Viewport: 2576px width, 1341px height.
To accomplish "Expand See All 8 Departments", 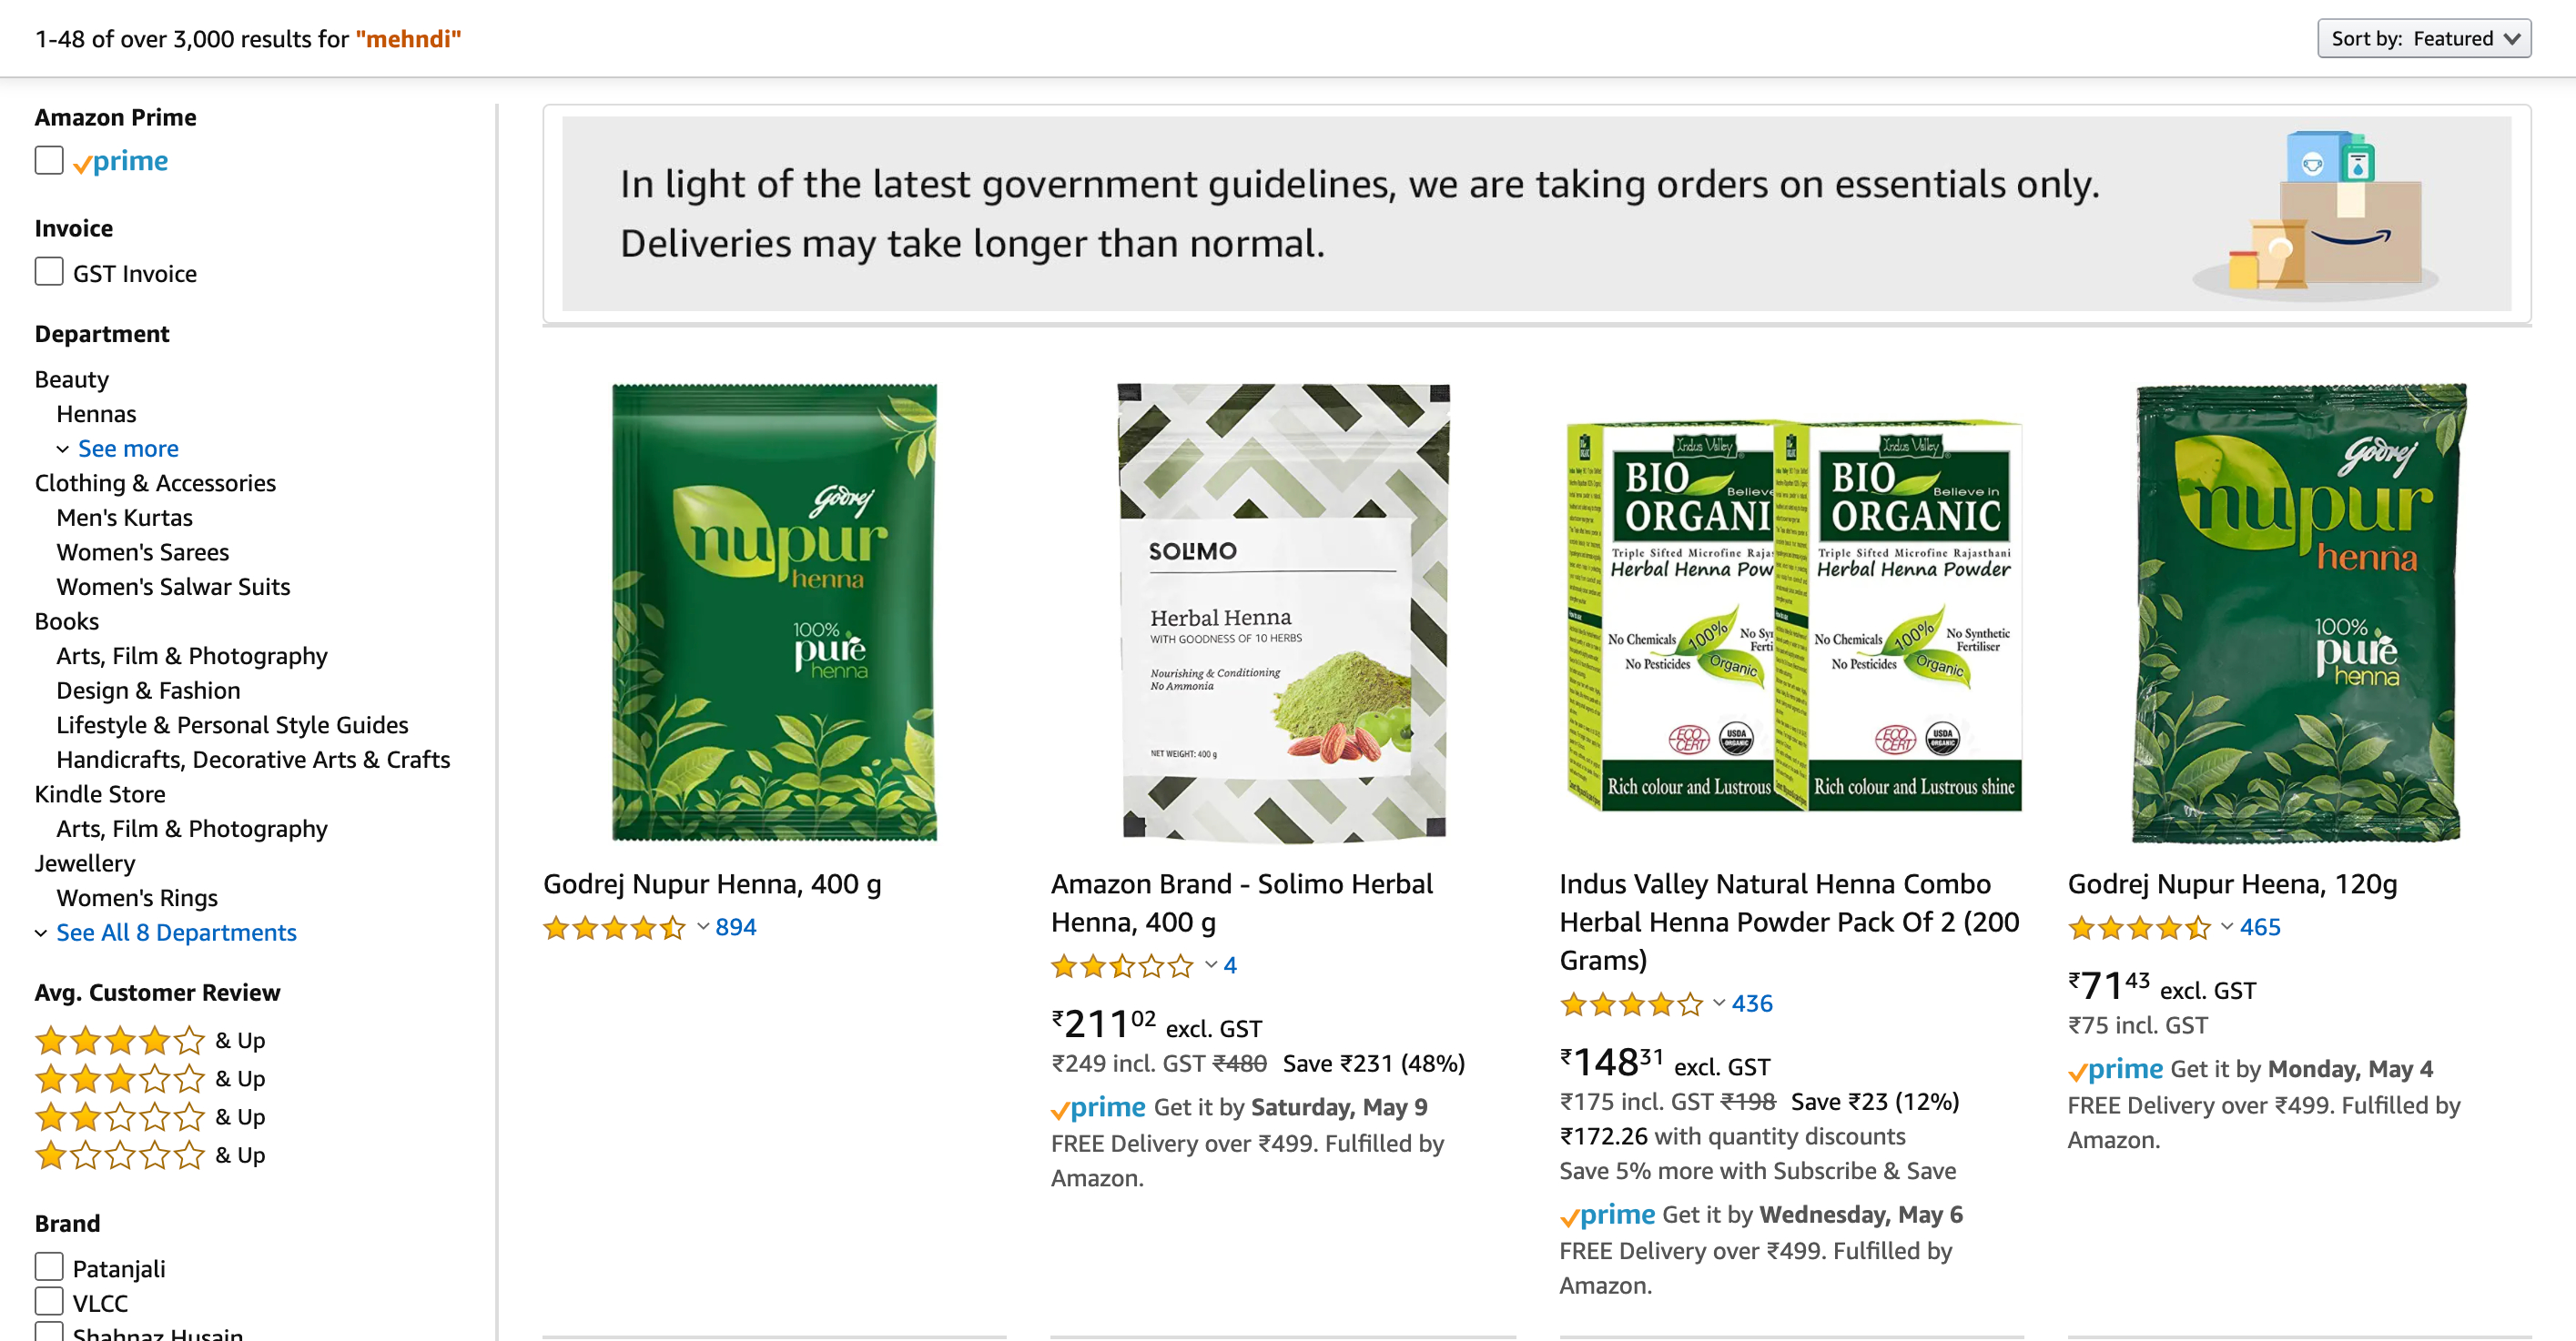I will [175, 933].
